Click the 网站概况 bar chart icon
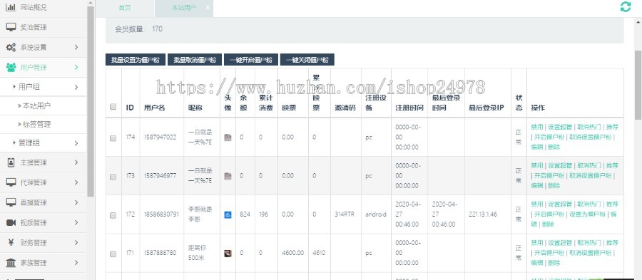This screenshot has width=642, height=280. point(11,7)
